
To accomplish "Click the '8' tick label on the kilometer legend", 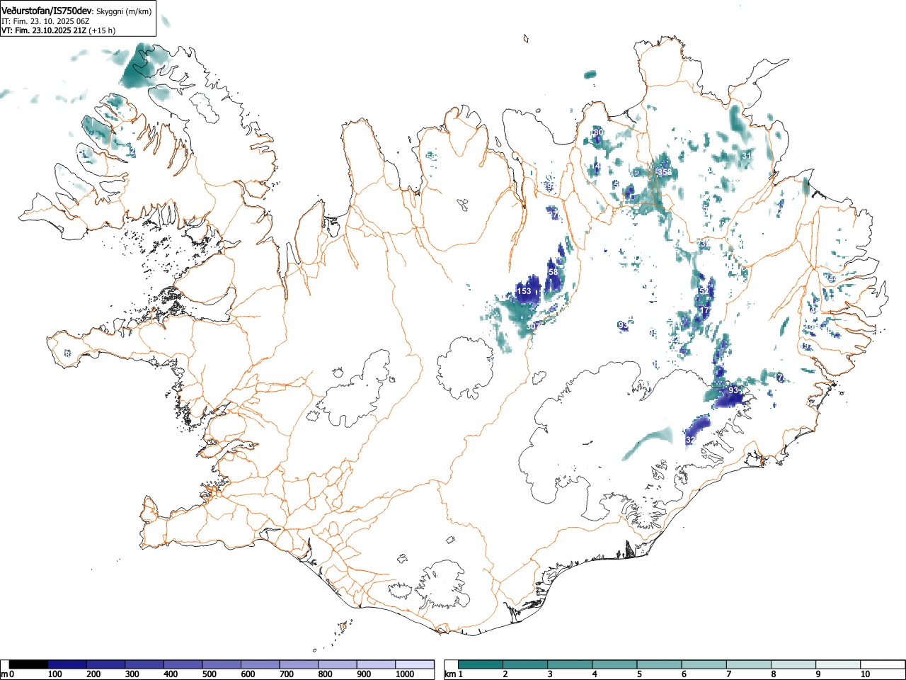I will 773,674.
